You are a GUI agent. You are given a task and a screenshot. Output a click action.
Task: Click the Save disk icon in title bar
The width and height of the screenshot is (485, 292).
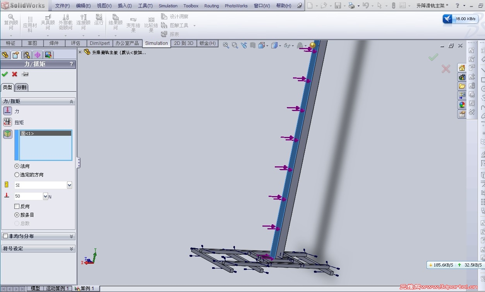click(x=338, y=5)
